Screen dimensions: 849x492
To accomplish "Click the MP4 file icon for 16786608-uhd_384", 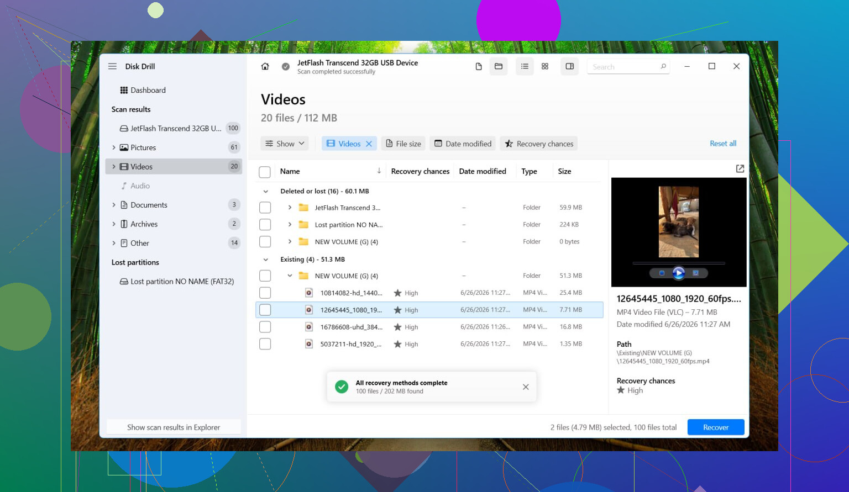I will click(309, 327).
